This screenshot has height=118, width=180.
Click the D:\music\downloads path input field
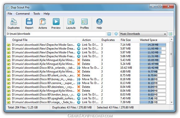56,34
